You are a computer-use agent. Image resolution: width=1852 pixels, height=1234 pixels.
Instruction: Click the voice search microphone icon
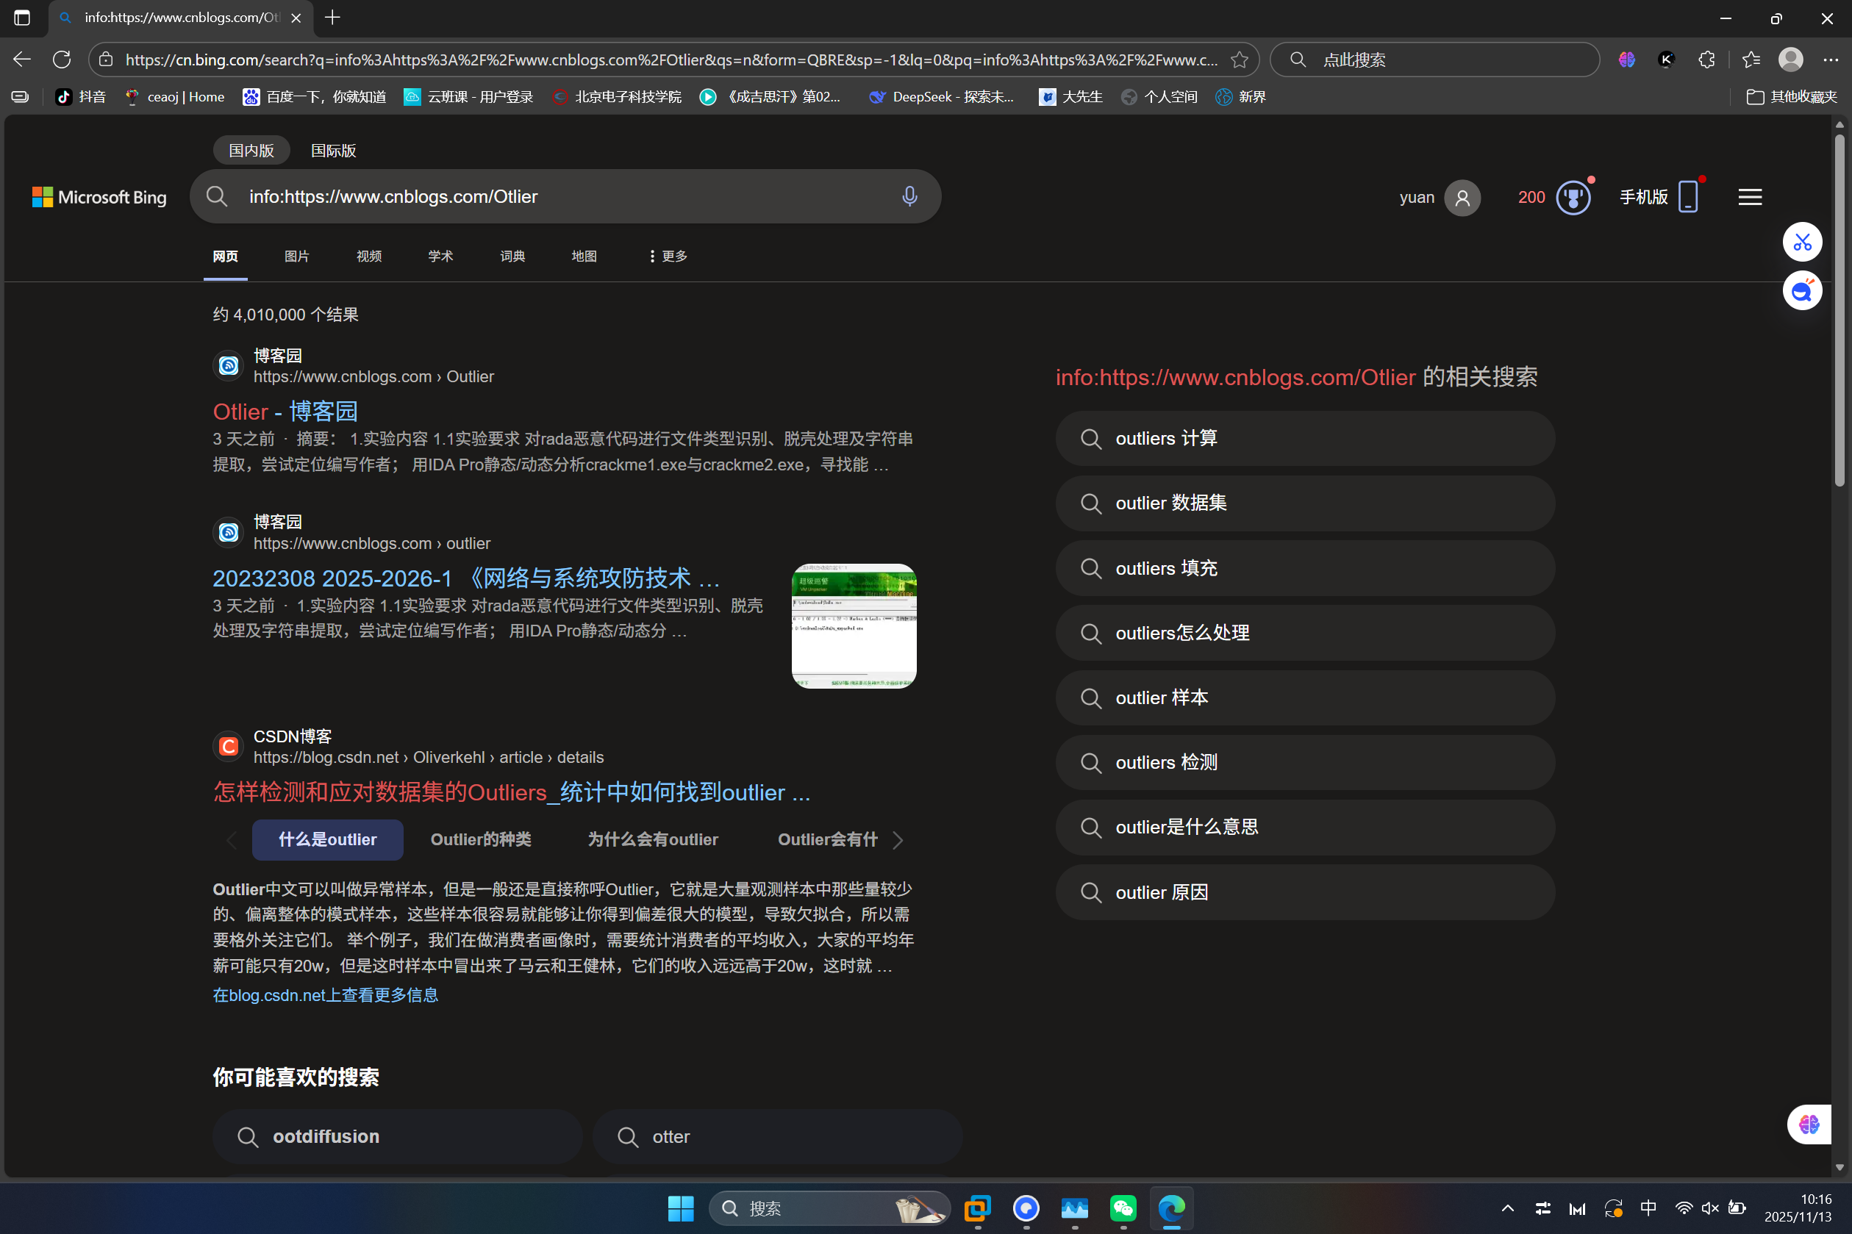tap(909, 196)
